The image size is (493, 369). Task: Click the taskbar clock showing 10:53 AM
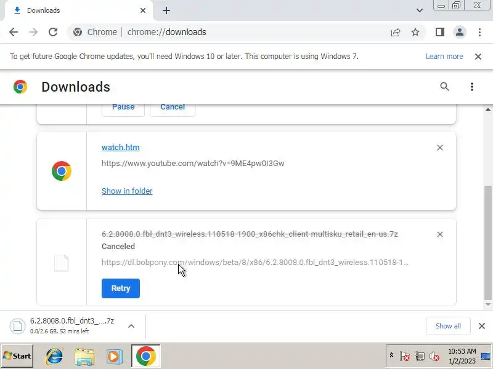[x=462, y=356]
